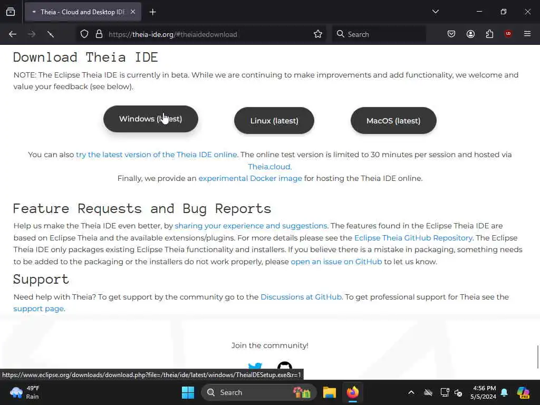540x405 pixels.
Task: Open the network display tray icon
Action: point(445,392)
